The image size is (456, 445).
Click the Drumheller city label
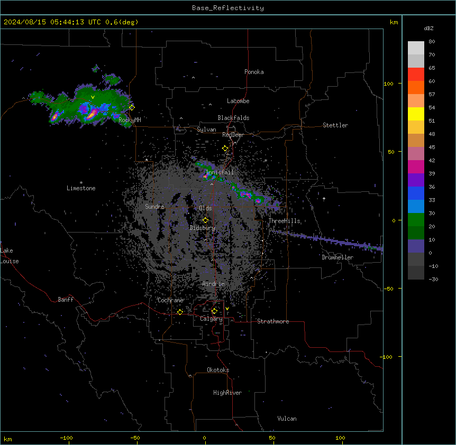338,257
